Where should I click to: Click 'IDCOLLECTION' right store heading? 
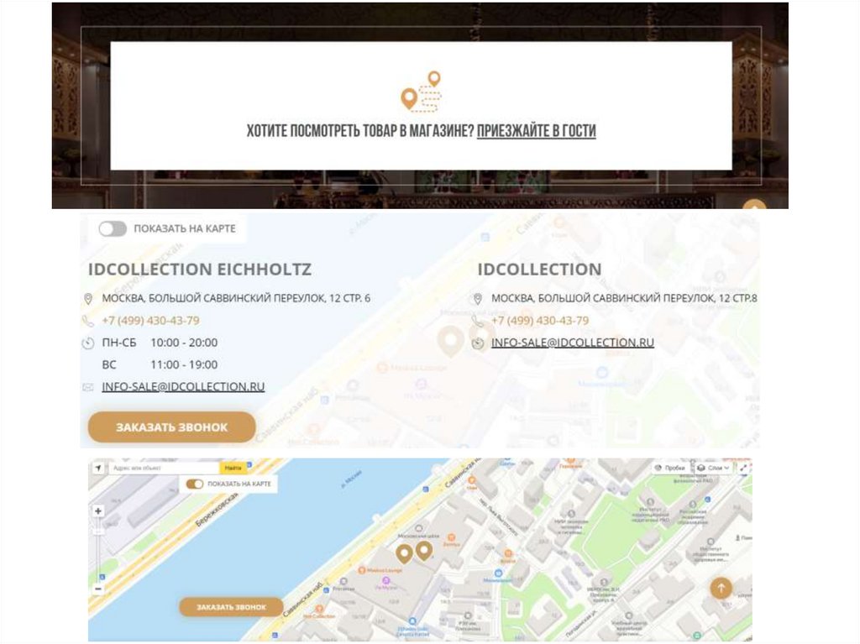pyautogui.click(x=540, y=270)
